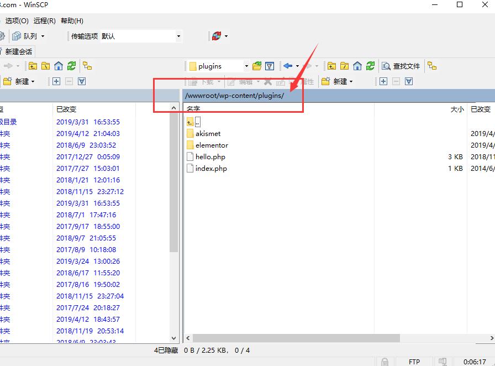
Task: Click local panel scrollbar down arrow
Action: point(173,338)
